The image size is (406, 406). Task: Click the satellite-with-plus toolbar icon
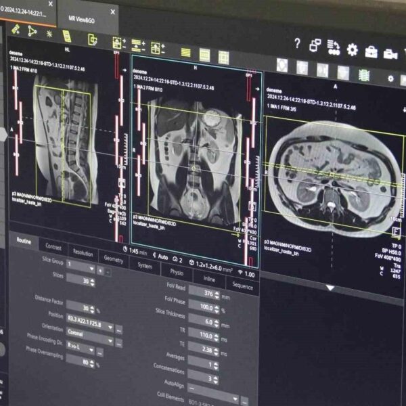16,29
